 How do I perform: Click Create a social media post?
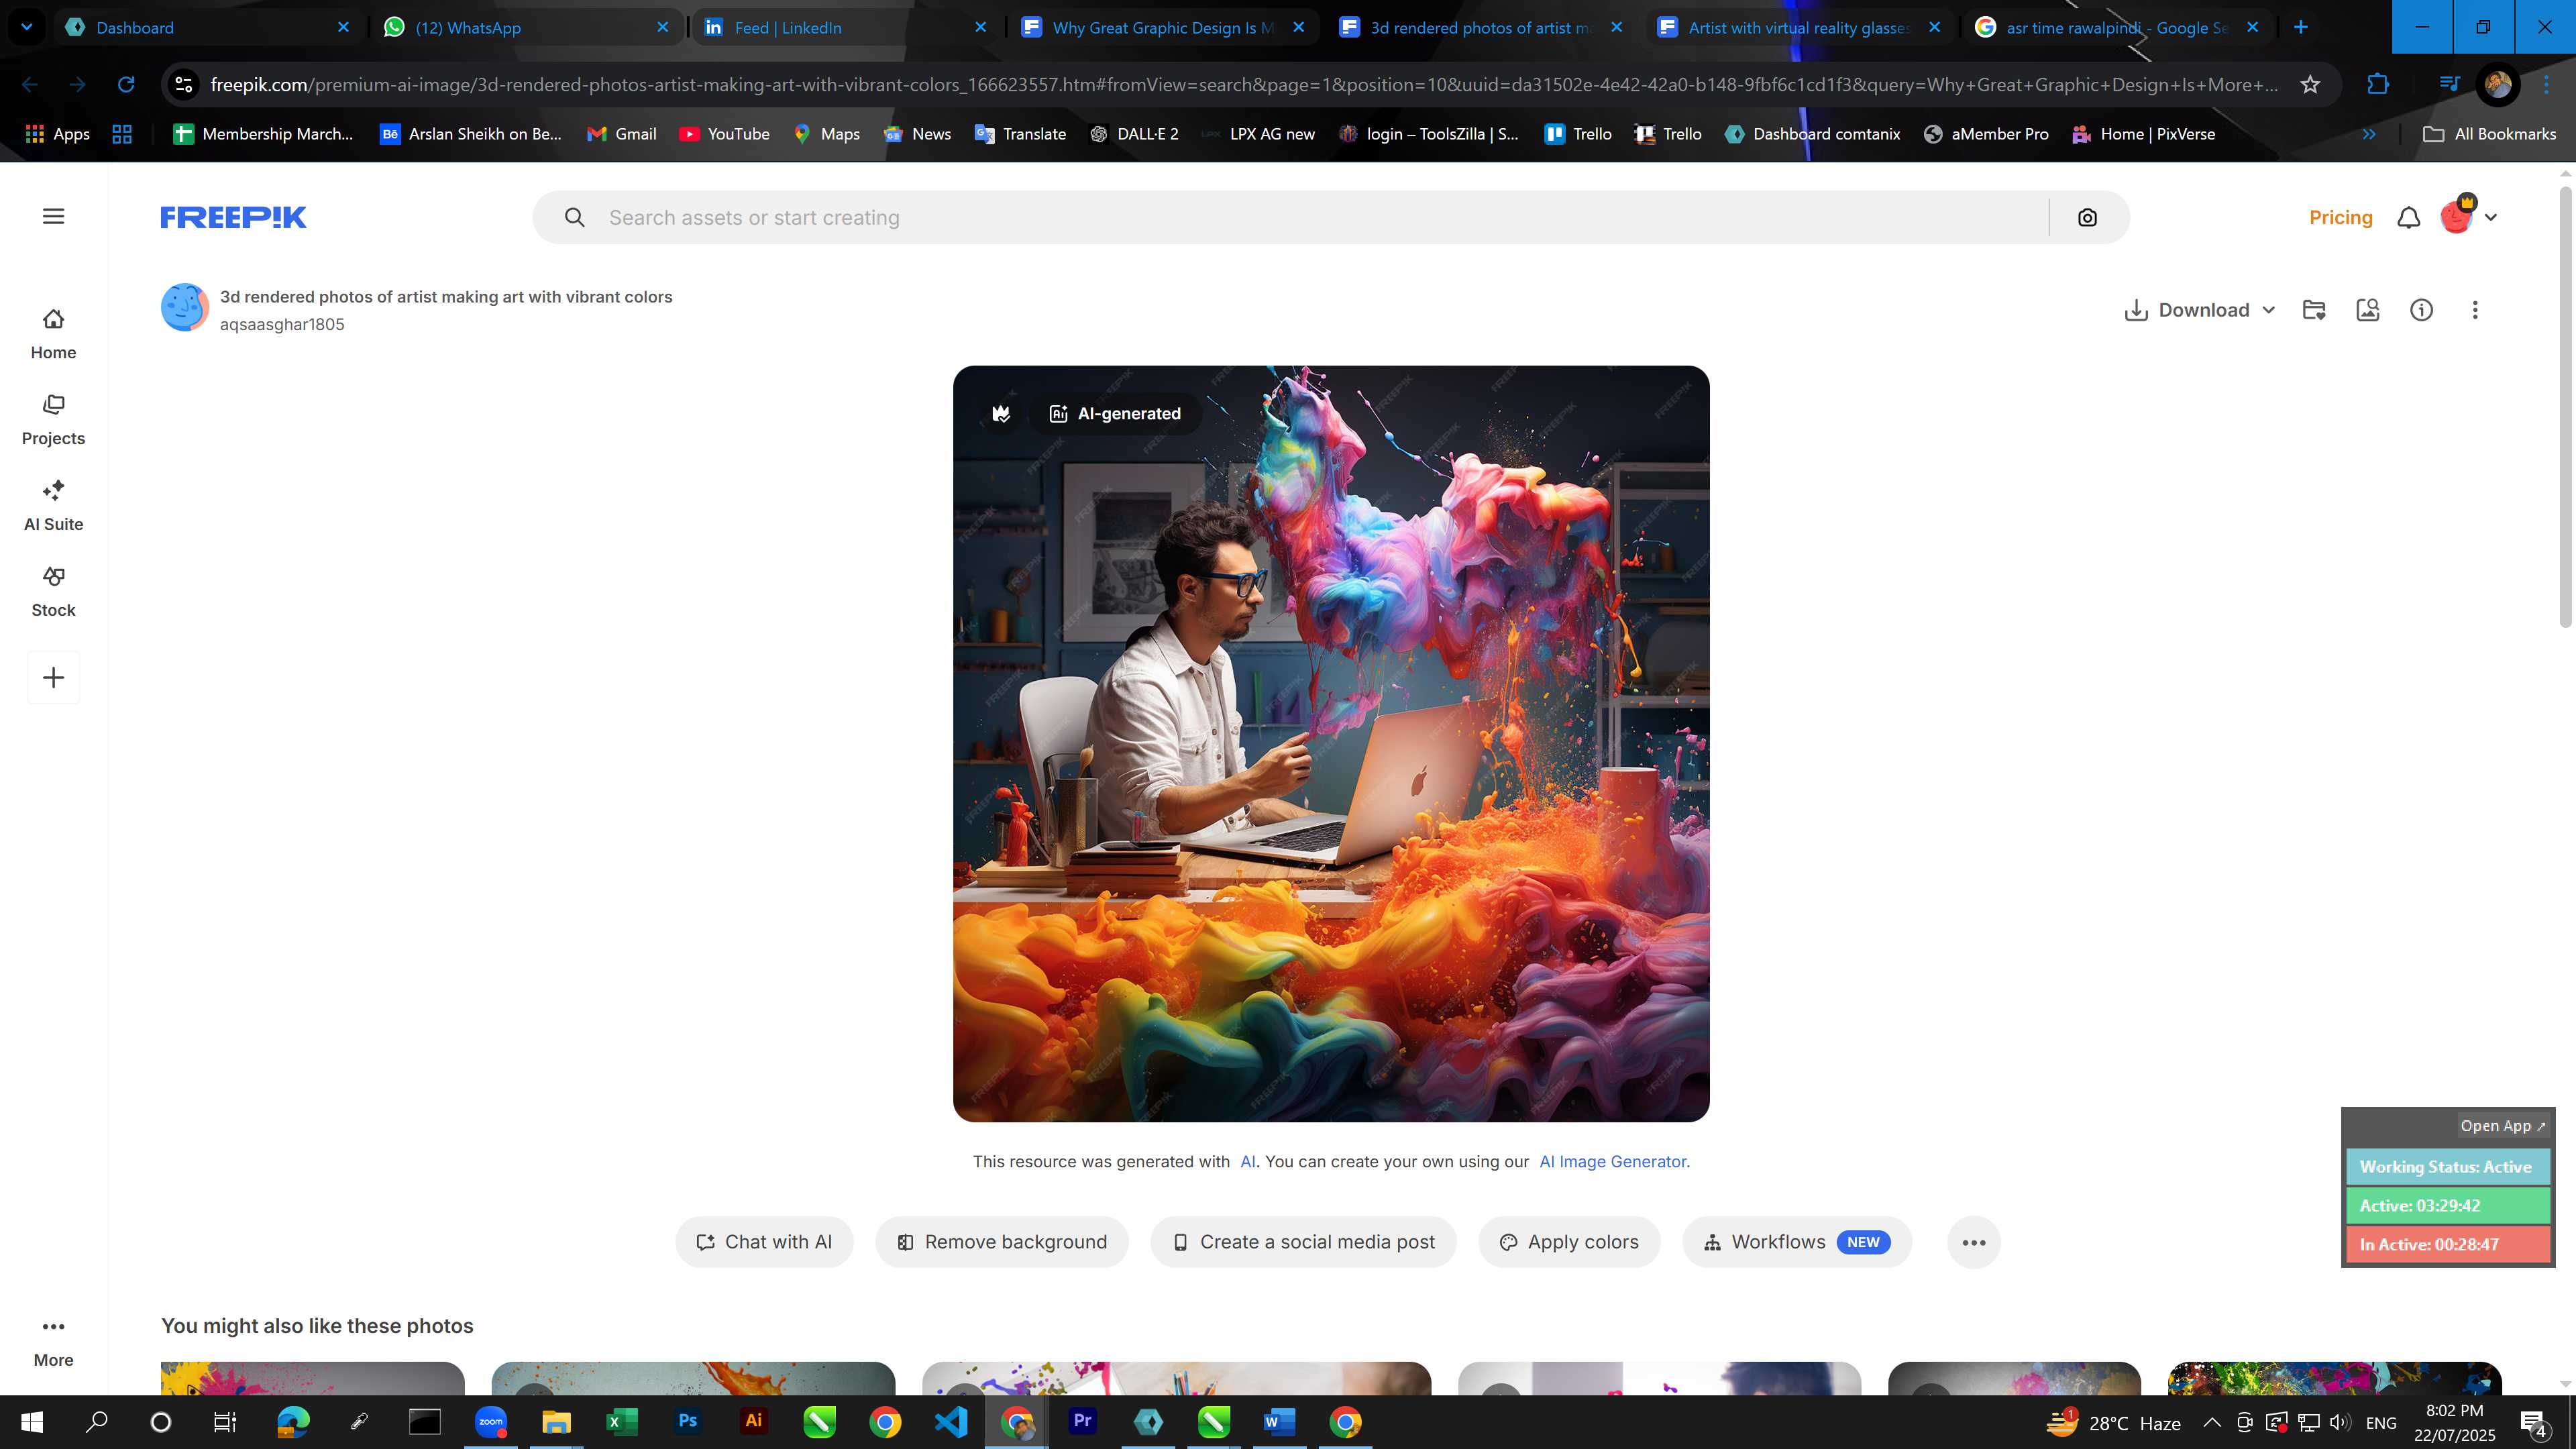click(1303, 1242)
